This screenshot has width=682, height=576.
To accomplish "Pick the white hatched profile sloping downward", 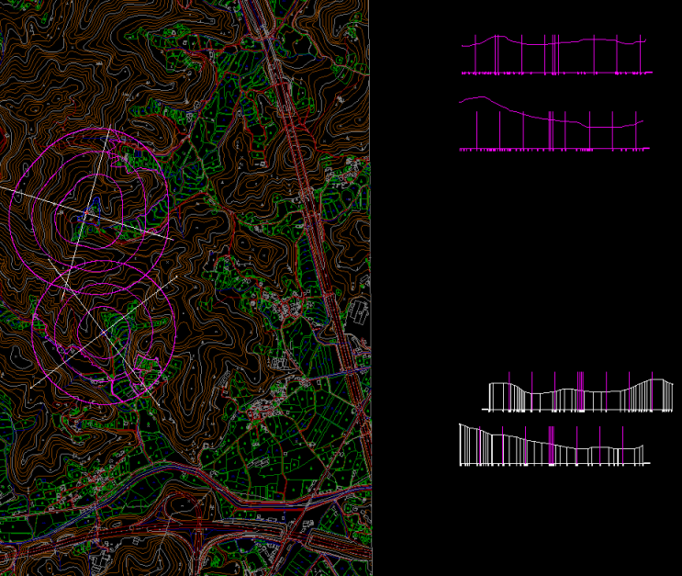I will 551,444.
